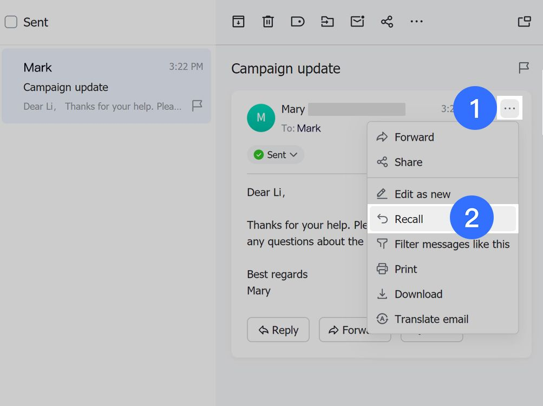543x406 pixels.
Task: Select Translate email menu option
Action: tap(431, 319)
